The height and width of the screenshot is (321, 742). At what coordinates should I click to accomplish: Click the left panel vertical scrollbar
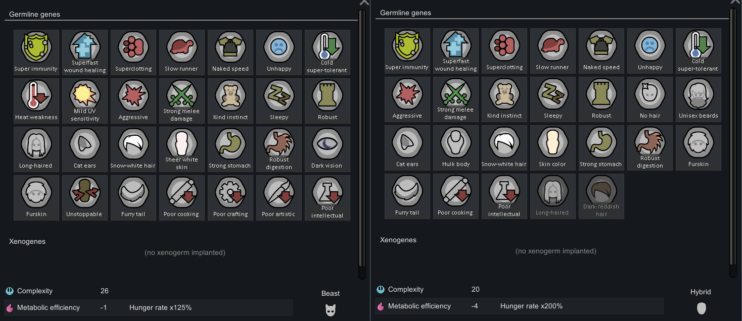361,144
